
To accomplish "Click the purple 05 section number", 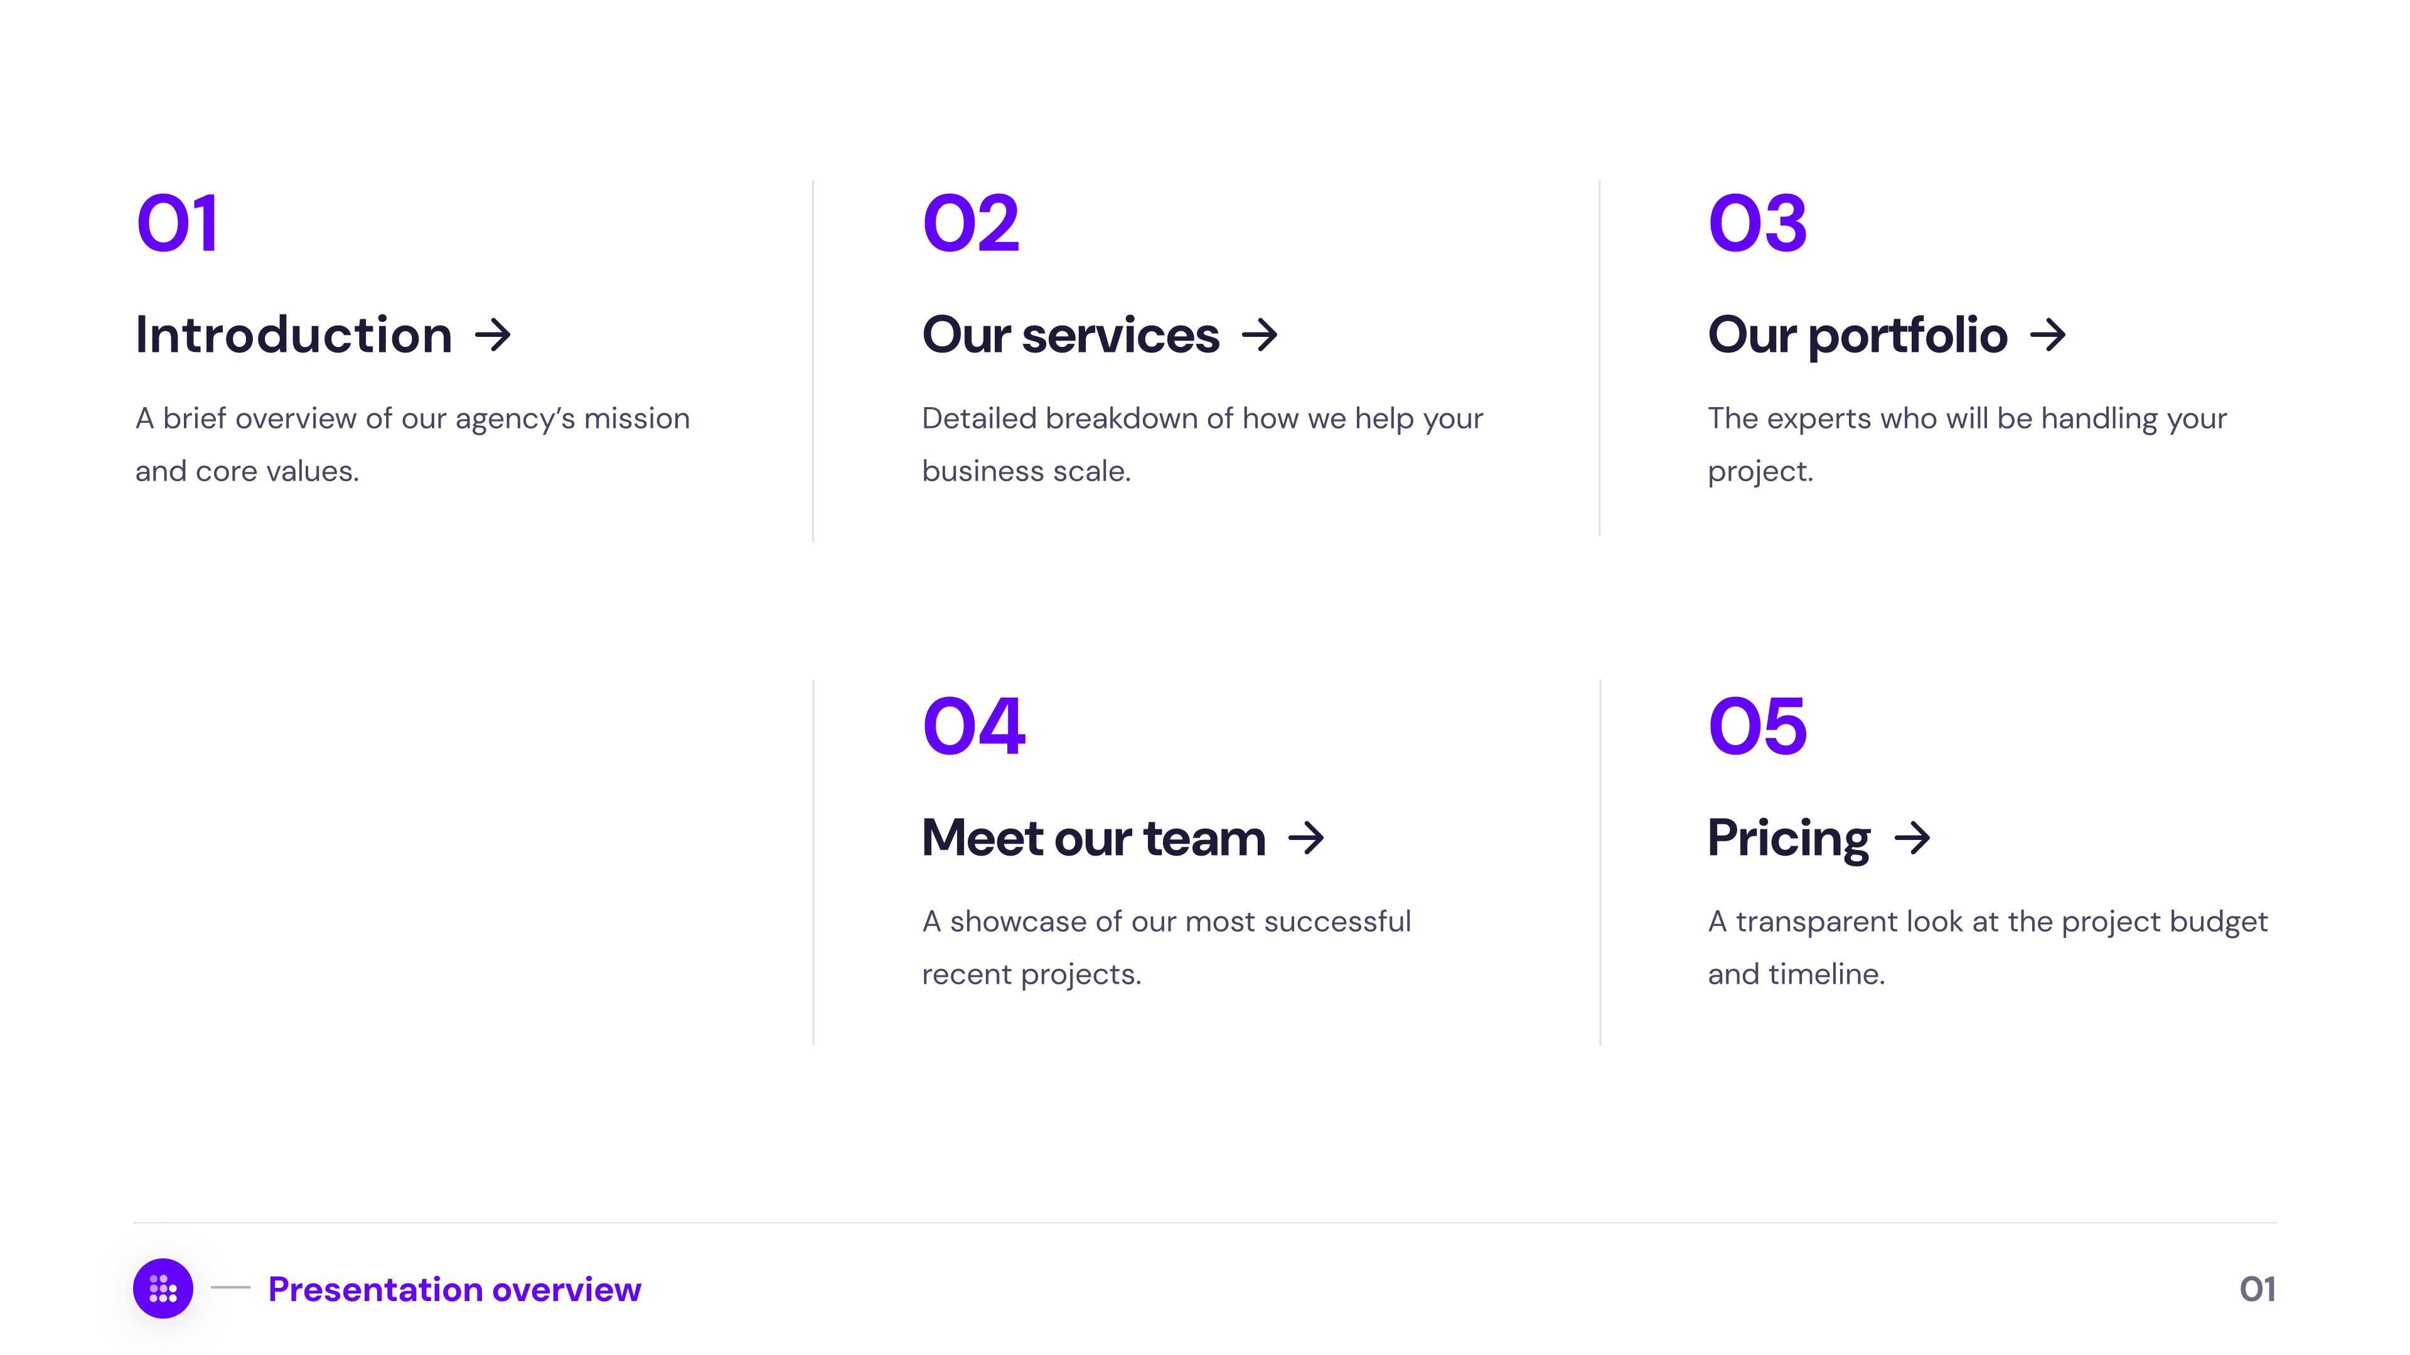I will click(x=1757, y=726).
